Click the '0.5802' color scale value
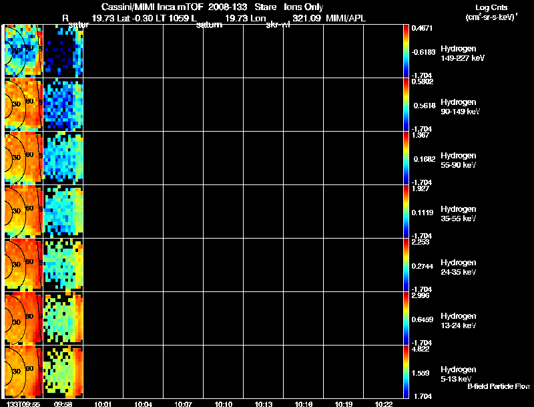Viewport: 534px width, 407px height. (x=422, y=82)
